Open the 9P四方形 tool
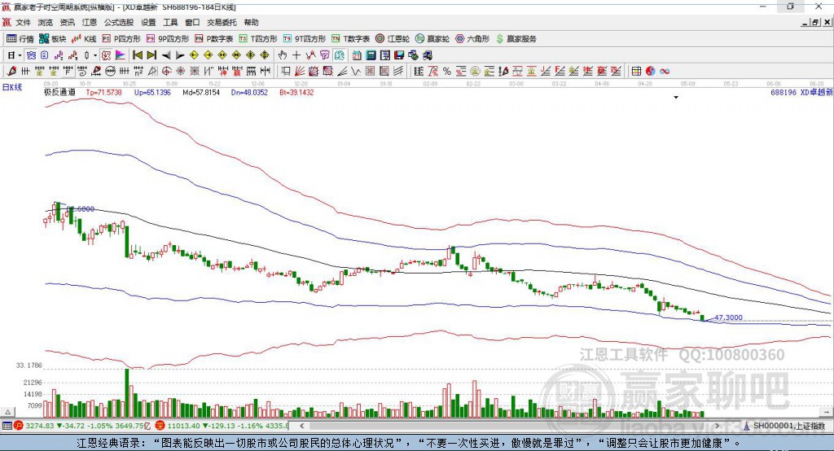834x451 pixels. tap(168, 39)
